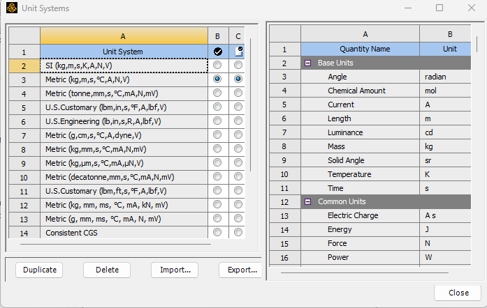Select column C radio for U.S.Engineering (lb,in,s,R,A,lbf,V)
Viewport: 487px width, 308px height.
pyautogui.click(x=238, y=121)
